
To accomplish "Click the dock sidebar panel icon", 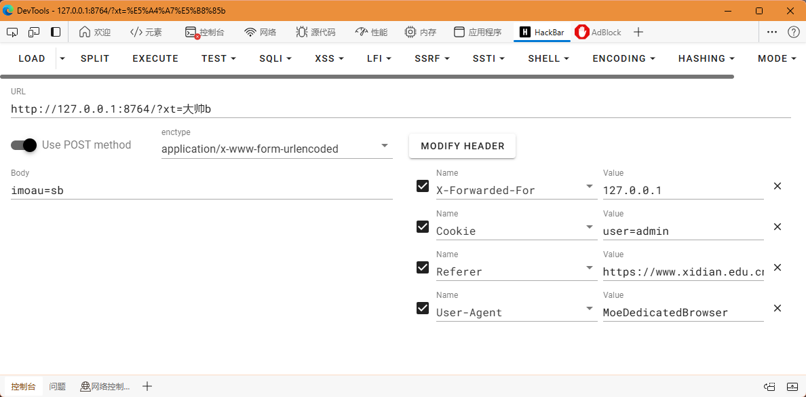I will 56,32.
